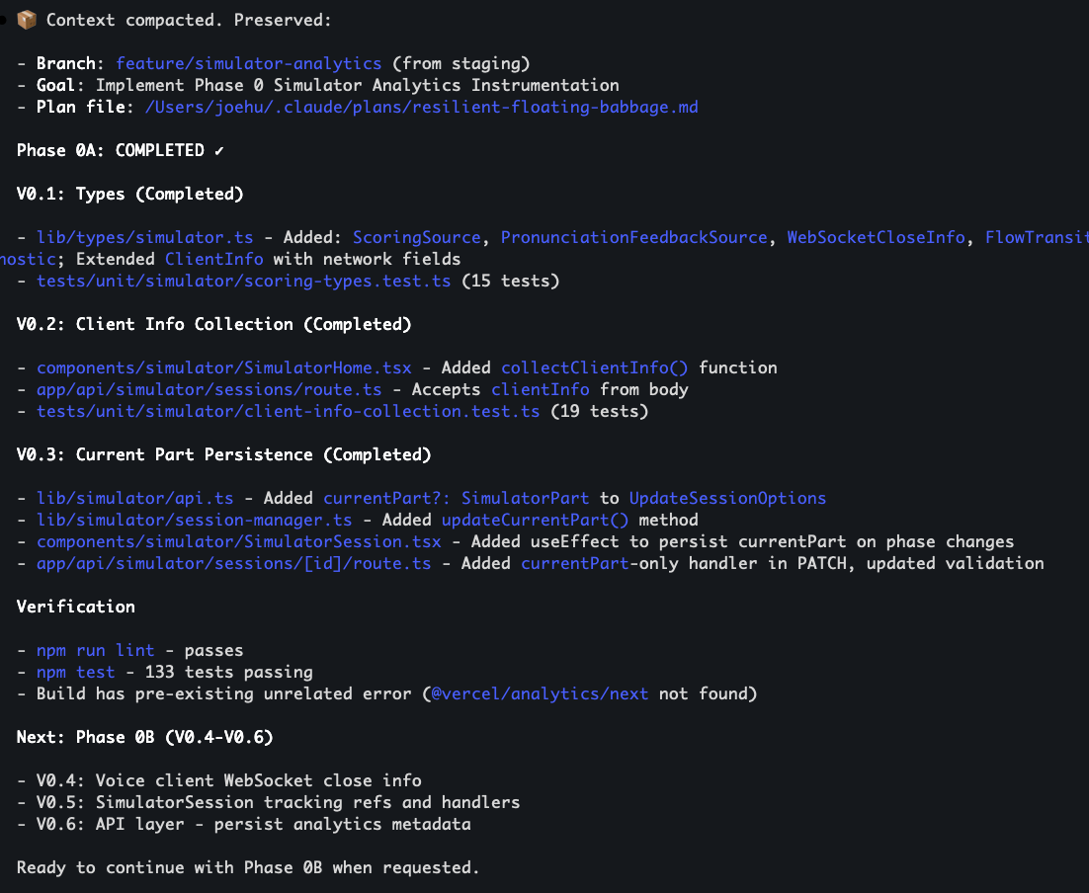Click the package emoji before Context compacted
Image resolution: width=1089 pixels, height=893 pixels.
click(27, 20)
